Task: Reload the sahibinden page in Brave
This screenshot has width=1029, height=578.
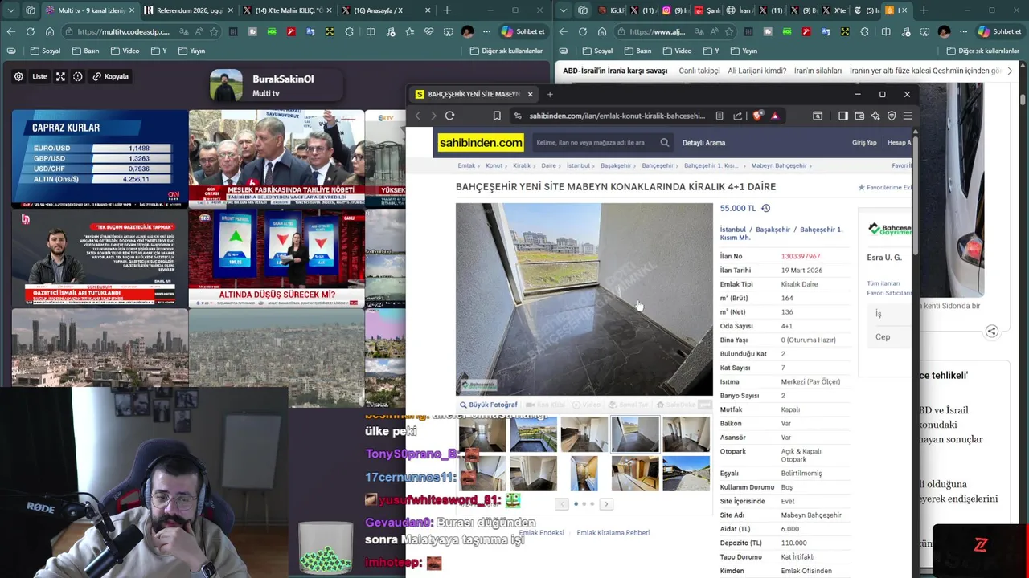Action: tap(449, 116)
